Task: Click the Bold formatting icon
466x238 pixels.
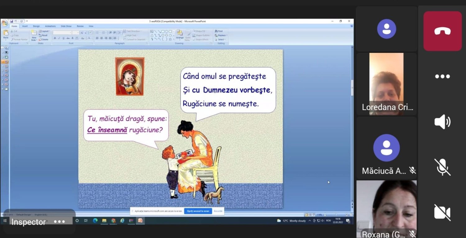Action: (55, 38)
